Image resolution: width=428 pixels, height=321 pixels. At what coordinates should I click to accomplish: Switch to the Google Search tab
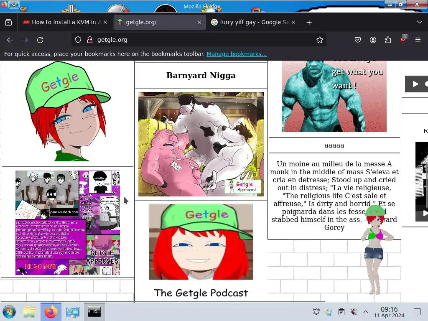[x=253, y=22]
